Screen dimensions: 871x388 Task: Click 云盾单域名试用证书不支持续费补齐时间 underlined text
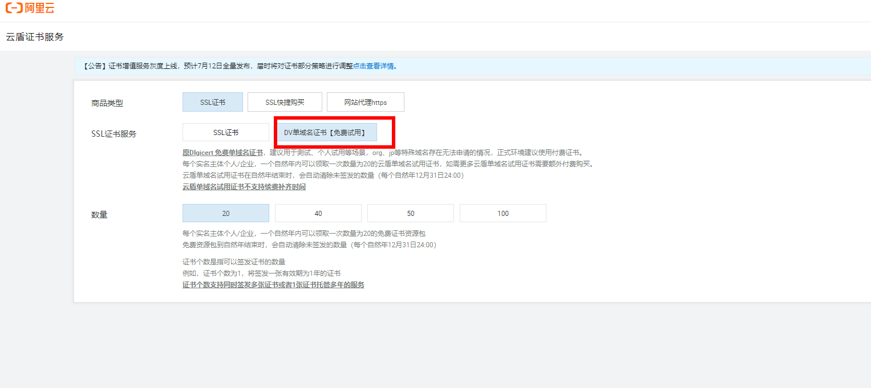[244, 187]
